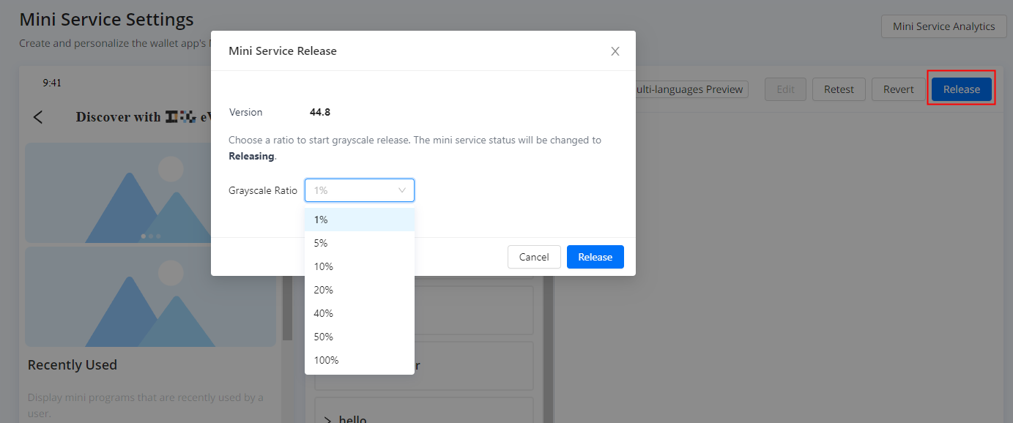Screen dimensions: 1013x423
Task: Pick 10% from the ratio list
Action: click(359, 266)
